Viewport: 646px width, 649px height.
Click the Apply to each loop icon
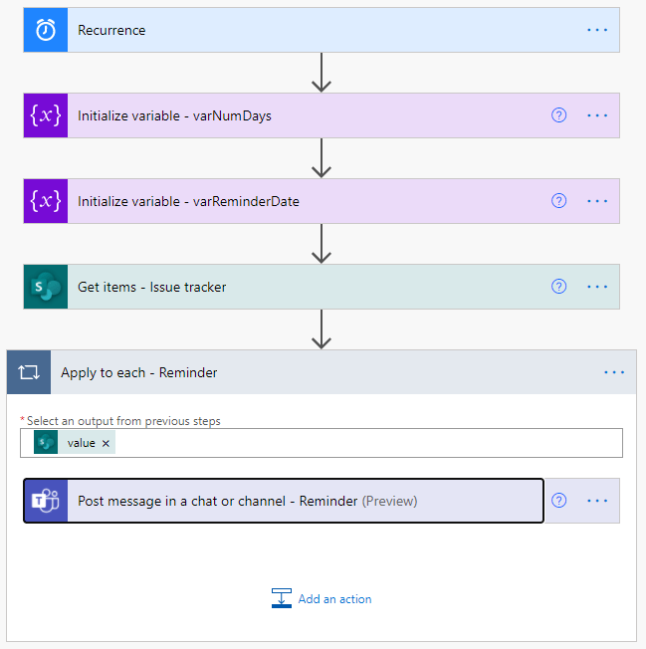29,372
